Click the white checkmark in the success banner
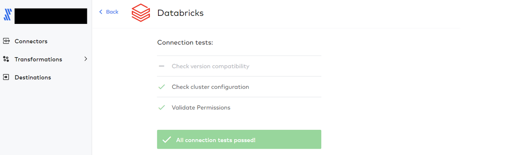Viewport: 514px width, 155px height. (167, 140)
